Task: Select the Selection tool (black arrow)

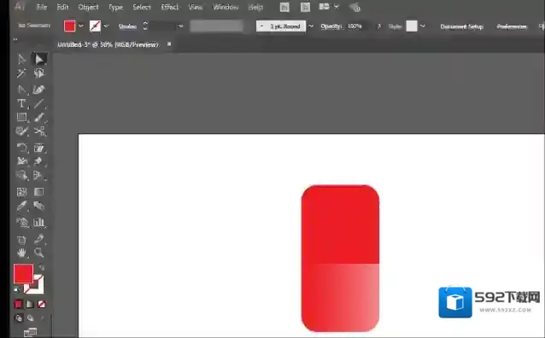Action: coord(21,60)
